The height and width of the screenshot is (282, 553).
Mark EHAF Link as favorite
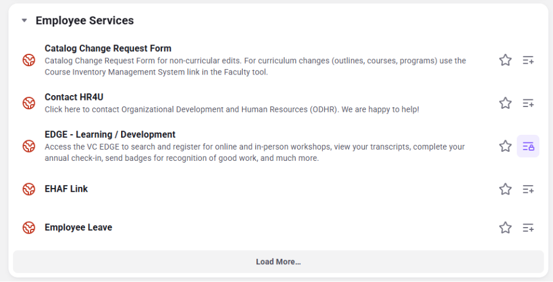pyautogui.click(x=505, y=189)
